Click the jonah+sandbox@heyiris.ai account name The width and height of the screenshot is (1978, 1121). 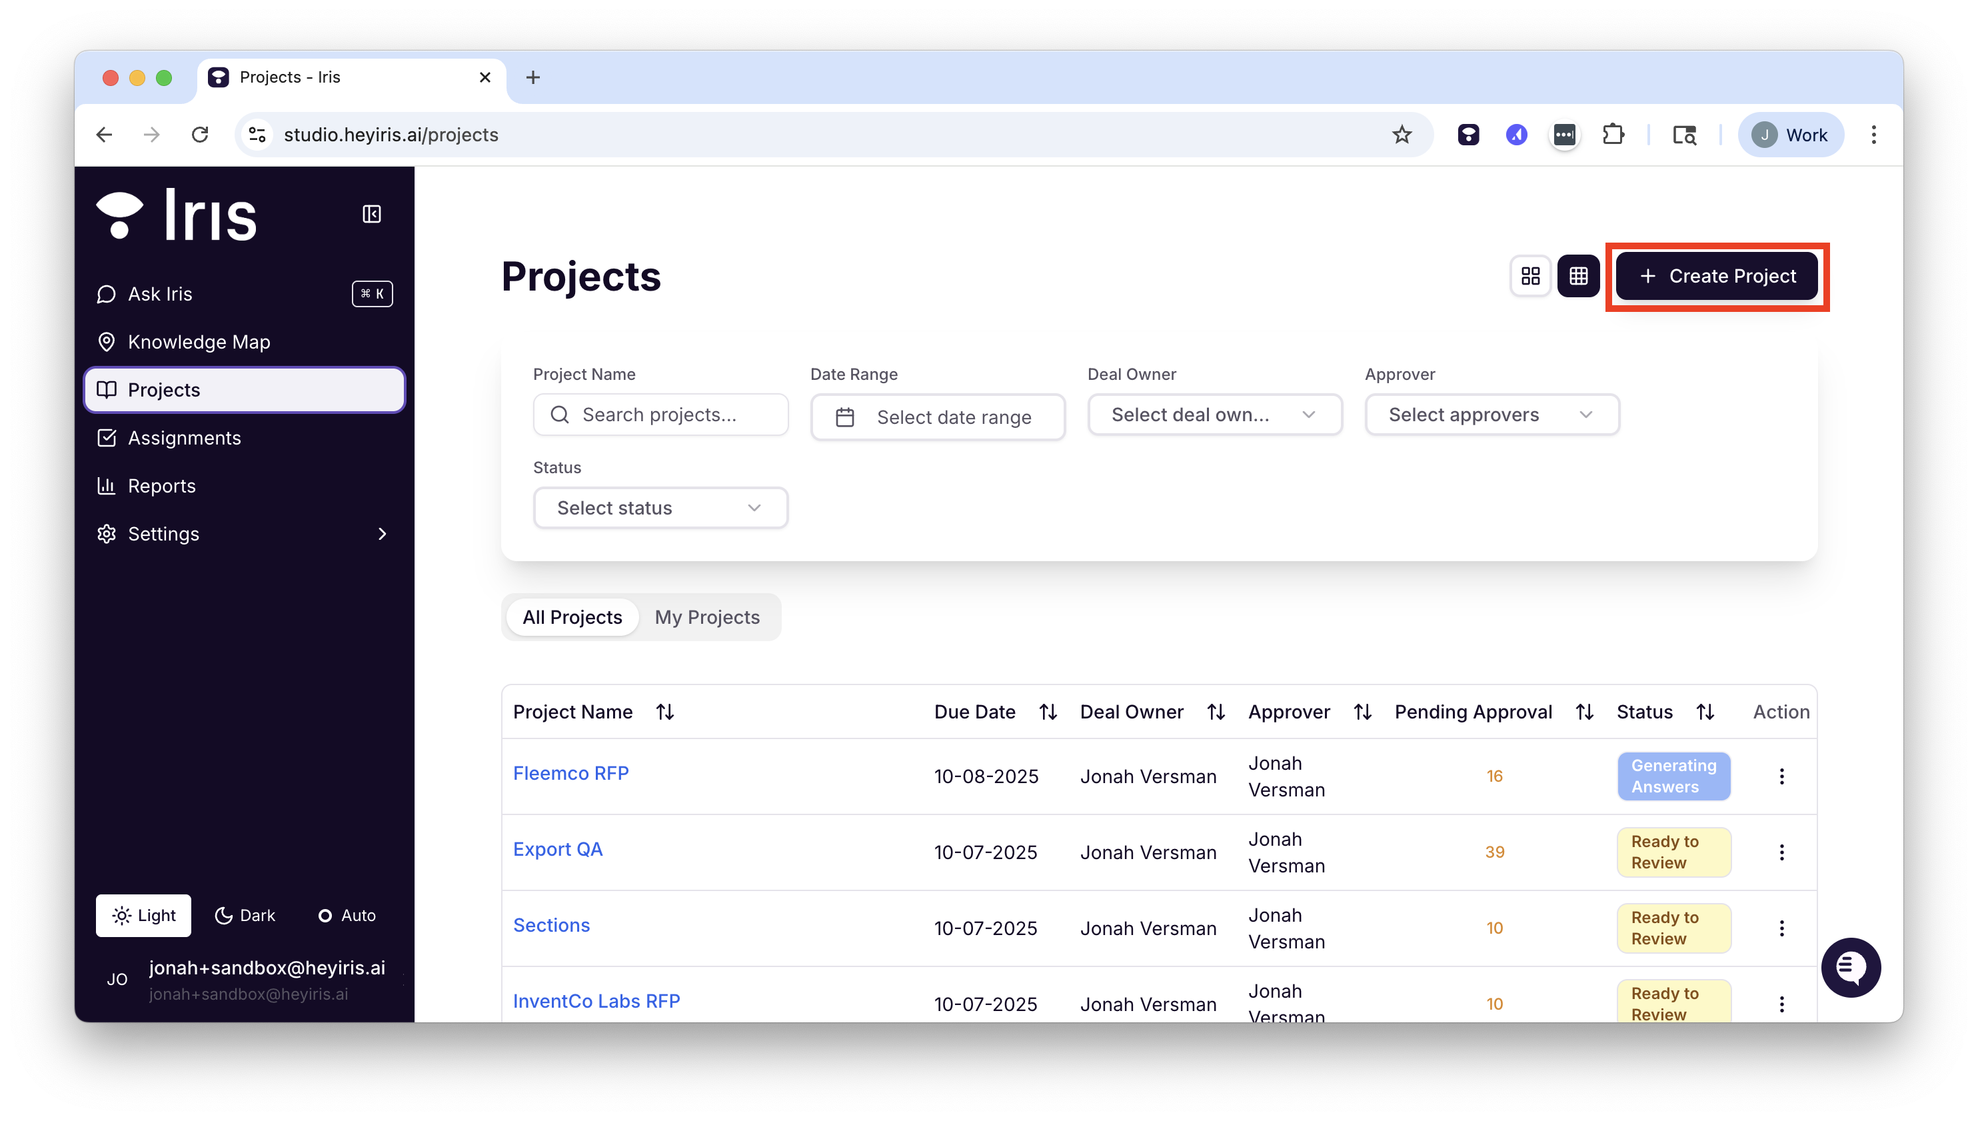[267, 968]
